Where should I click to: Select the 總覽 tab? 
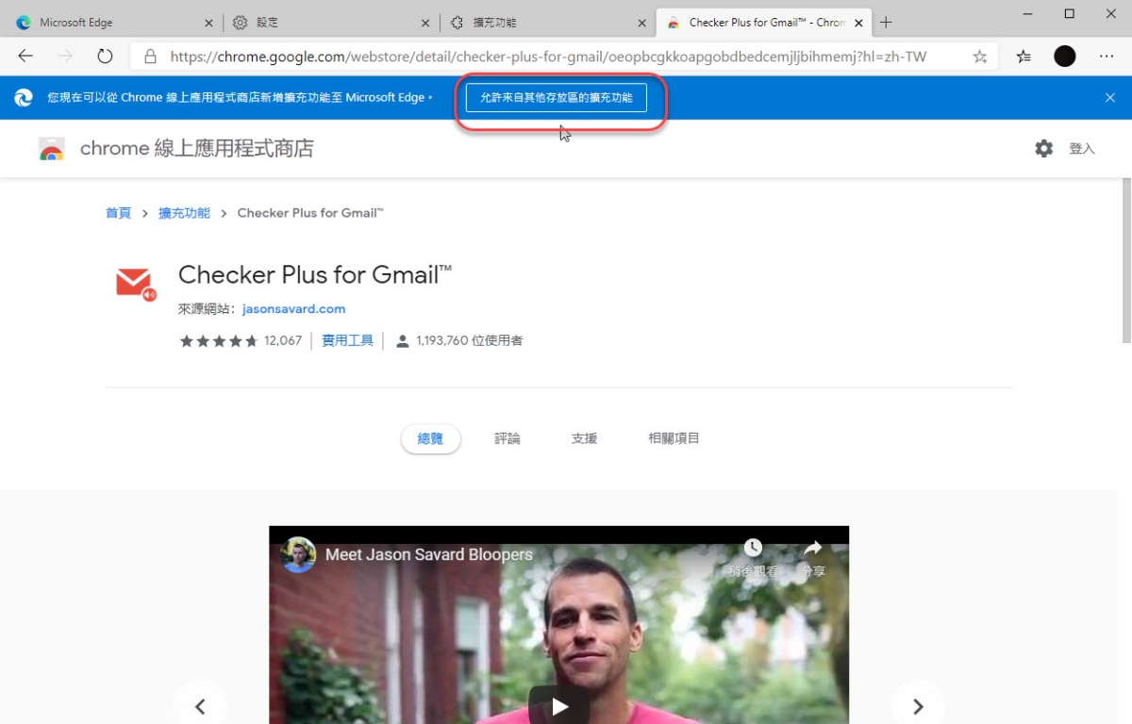coord(430,438)
